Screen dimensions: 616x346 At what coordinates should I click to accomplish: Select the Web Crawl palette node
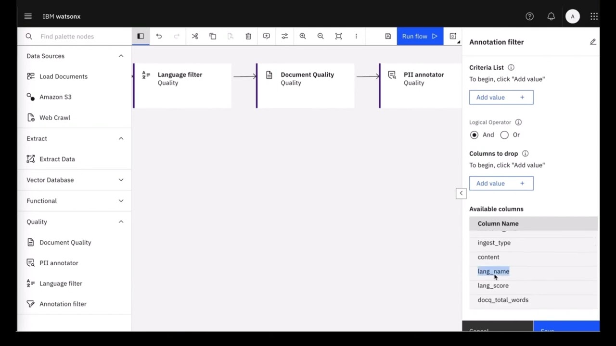coord(74,118)
